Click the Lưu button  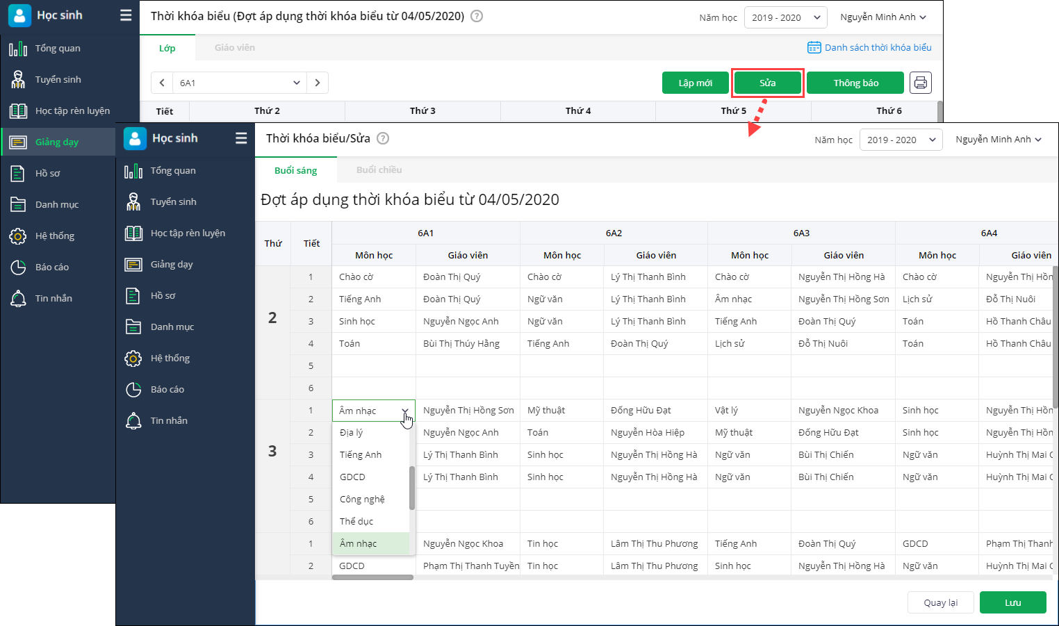click(x=1012, y=602)
